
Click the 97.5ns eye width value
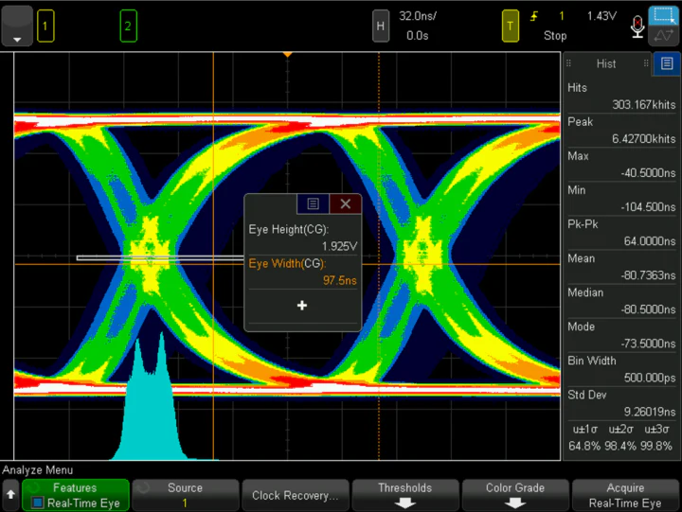[340, 280]
